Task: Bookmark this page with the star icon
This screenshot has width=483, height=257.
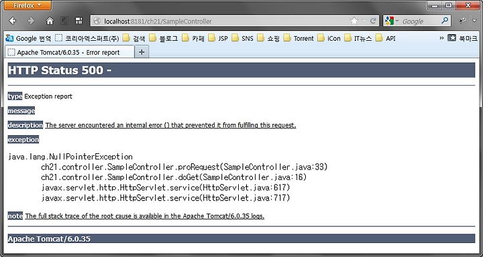Action: [354, 21]
